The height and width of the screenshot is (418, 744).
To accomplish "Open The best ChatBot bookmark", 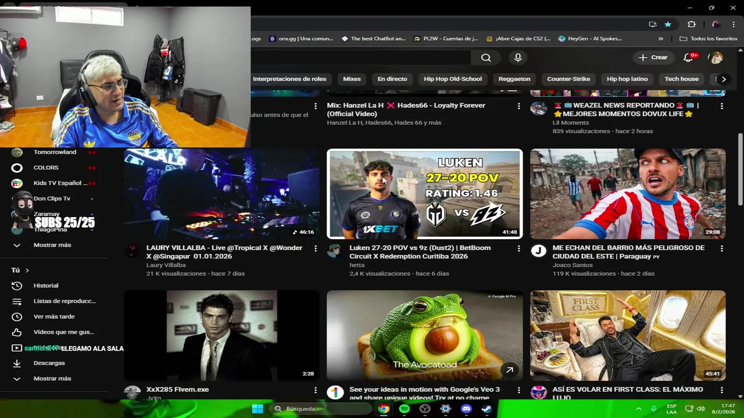I will click(373, 39).
